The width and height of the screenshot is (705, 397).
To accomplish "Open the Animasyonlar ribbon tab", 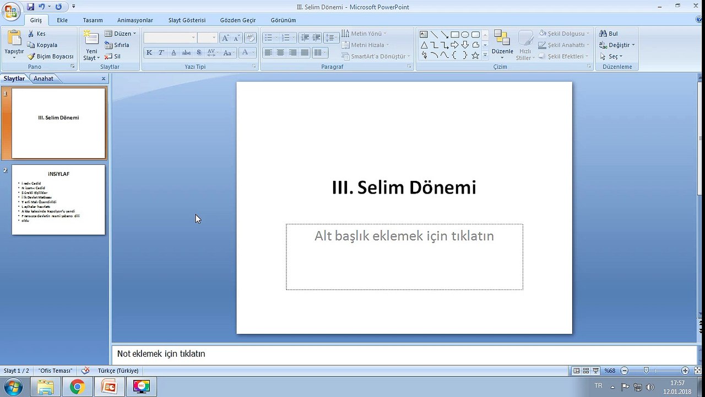I will click(x=135, y=20).
